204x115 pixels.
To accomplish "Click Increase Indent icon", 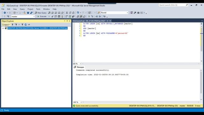I will pos(100,16).
